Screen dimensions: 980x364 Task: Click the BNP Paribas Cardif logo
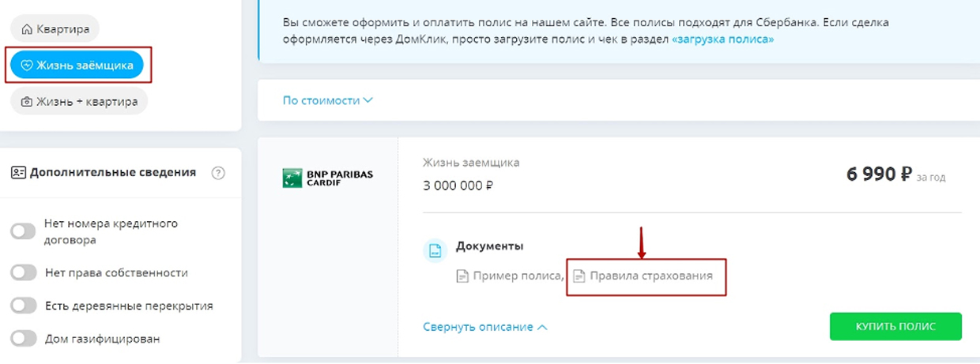[x=327, y=178]
